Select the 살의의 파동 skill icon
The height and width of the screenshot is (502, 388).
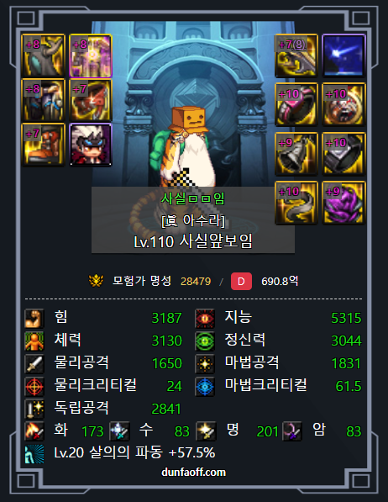pyautogui.click(x=34, y=454)
